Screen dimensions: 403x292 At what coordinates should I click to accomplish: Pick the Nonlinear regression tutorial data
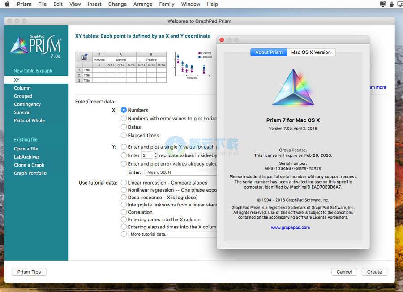(124, 190)
